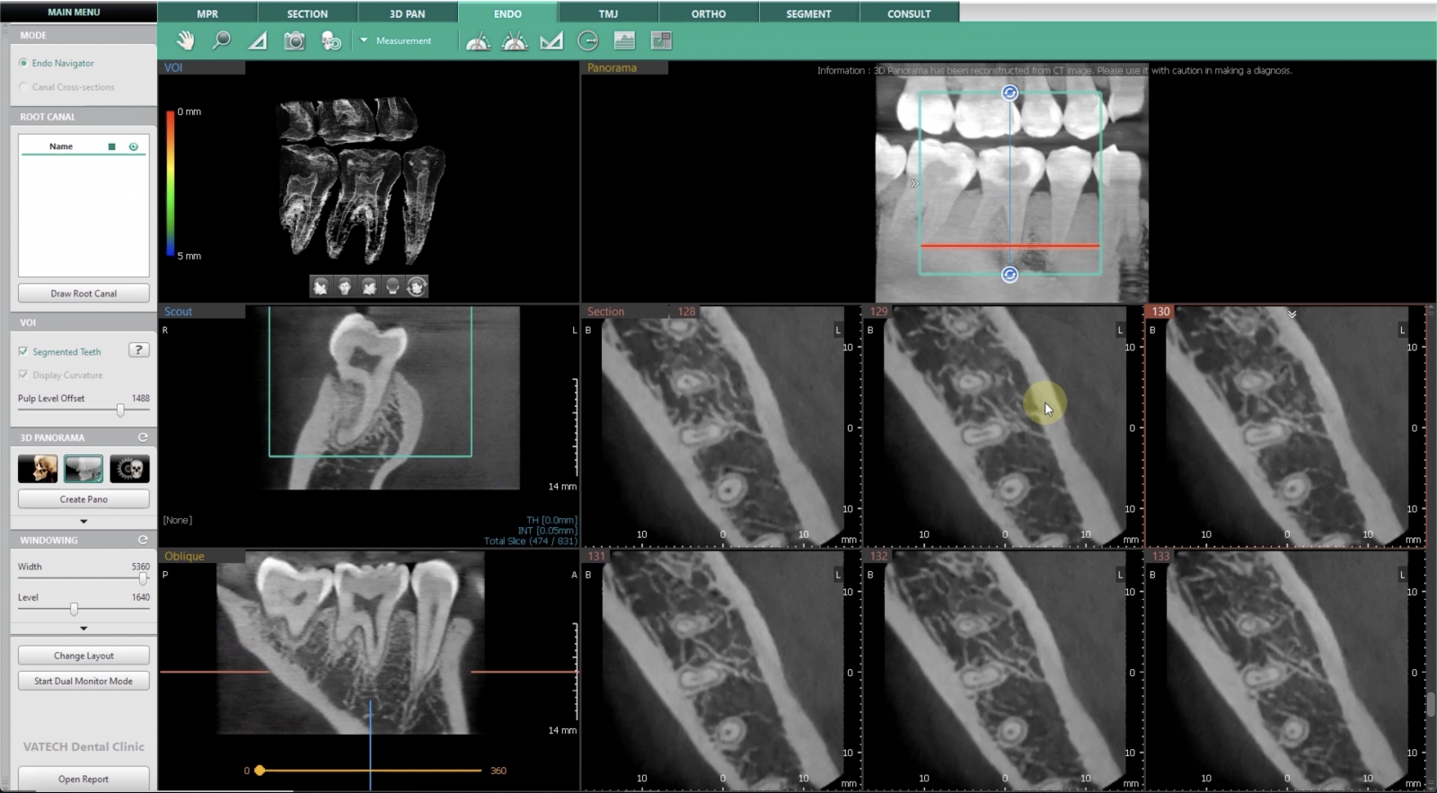
Task: Click the top rotate handle on panorama box
Action: tap(1010, 93)
